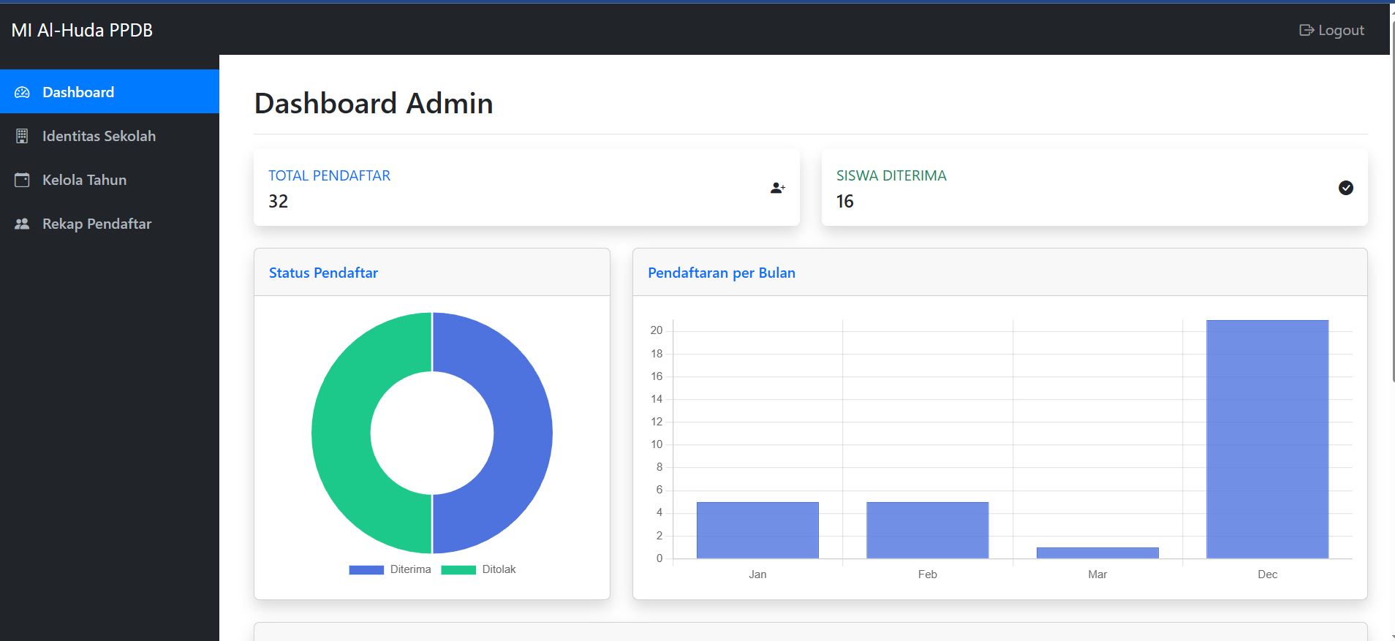Viewport: 1395px width, 641px height.
Task: Click the Identitas Sekolah building icon
Action: pos(22,136)
